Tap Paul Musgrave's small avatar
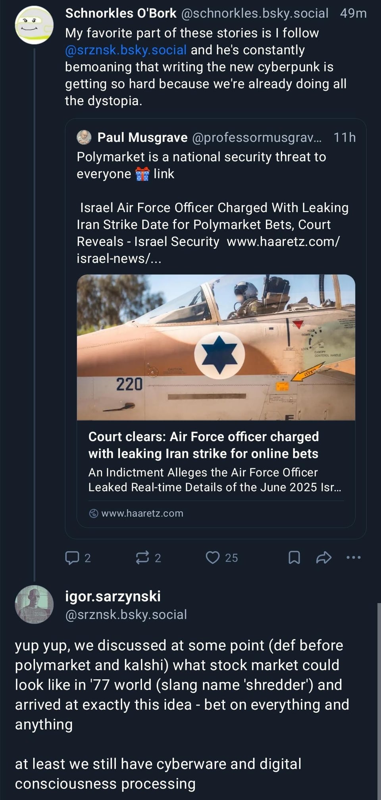Image resolution: width=381 pixels, height=800 pixels. (84, 137)
